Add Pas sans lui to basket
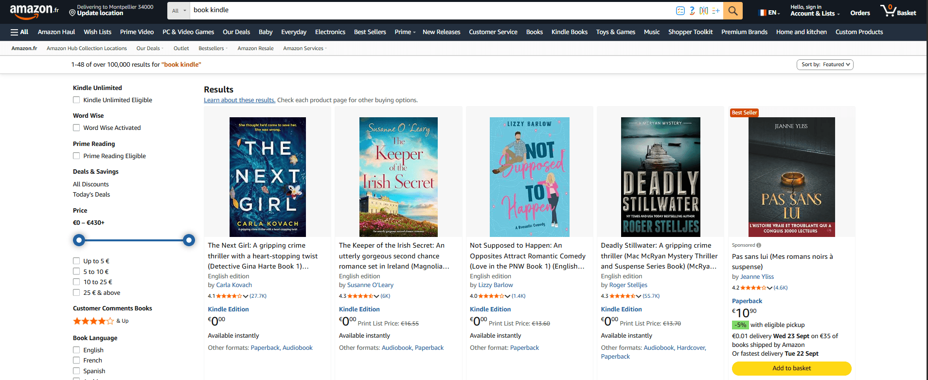The image size is (928, 380). point(791,368)
